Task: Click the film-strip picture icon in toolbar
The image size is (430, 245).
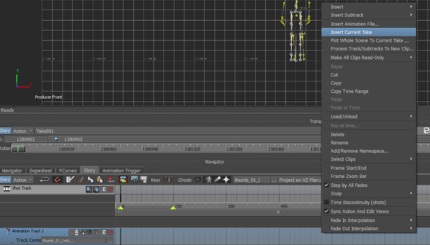Action: tap(123, 180)
